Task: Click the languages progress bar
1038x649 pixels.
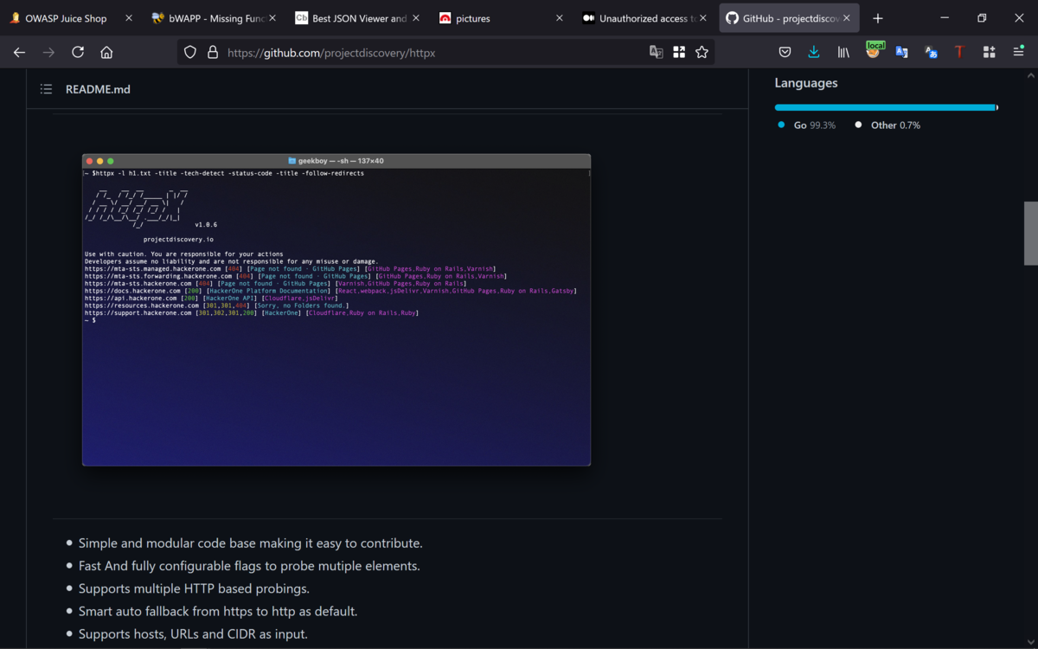Action: (886, 107)
